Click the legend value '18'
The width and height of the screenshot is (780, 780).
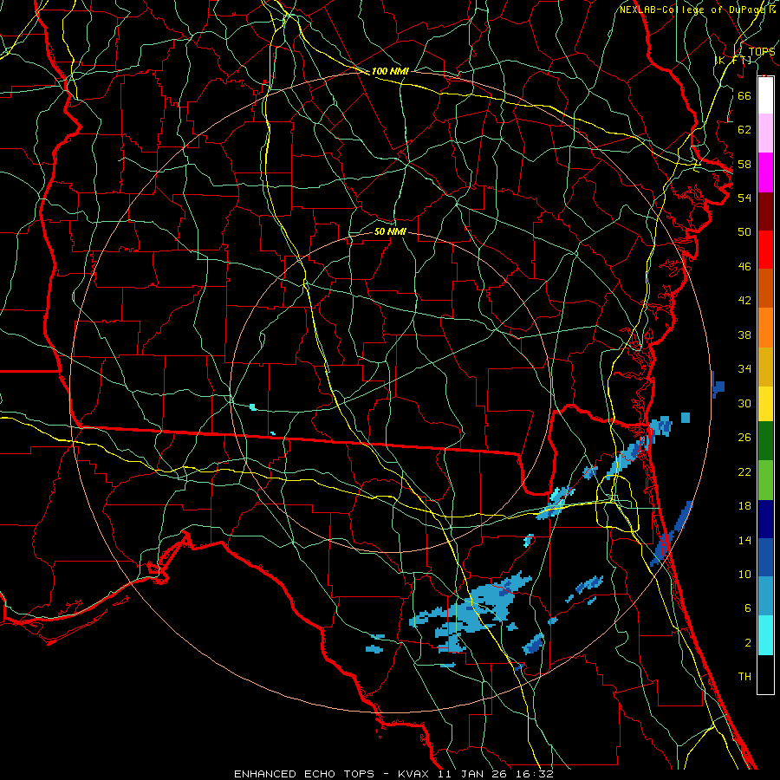point(744,506)
